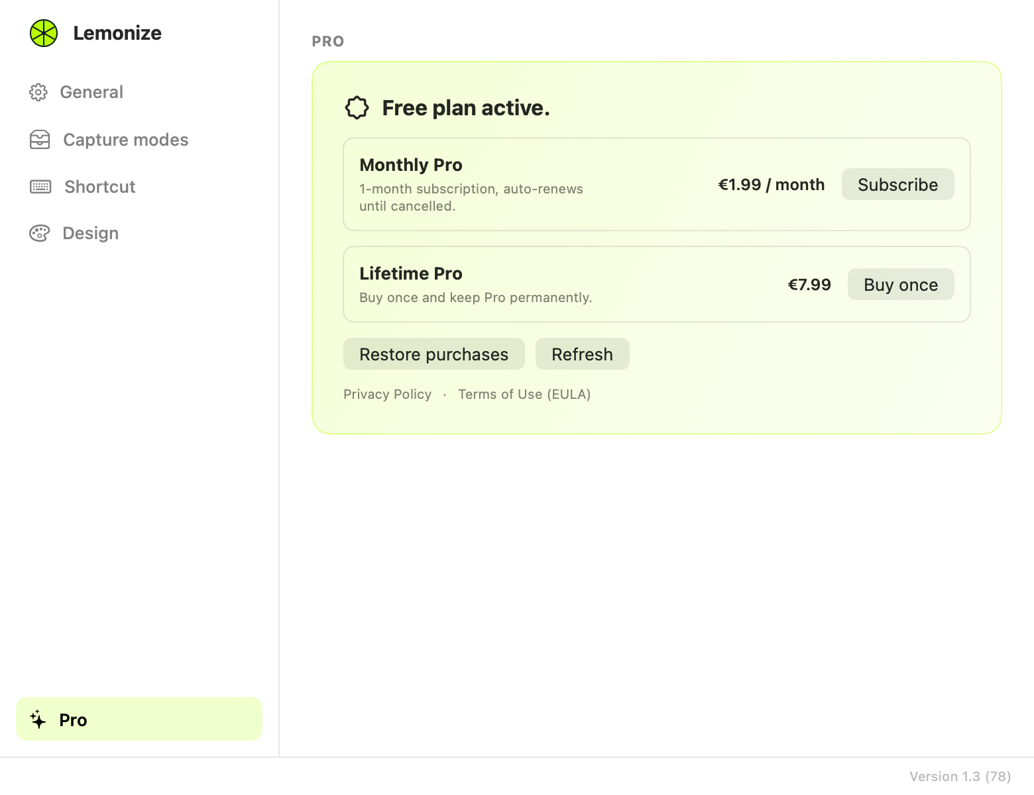Click the Refresh button
The height and width of the screenshot is (795, 1034).
pyautogui.click(x=583, y=354)
